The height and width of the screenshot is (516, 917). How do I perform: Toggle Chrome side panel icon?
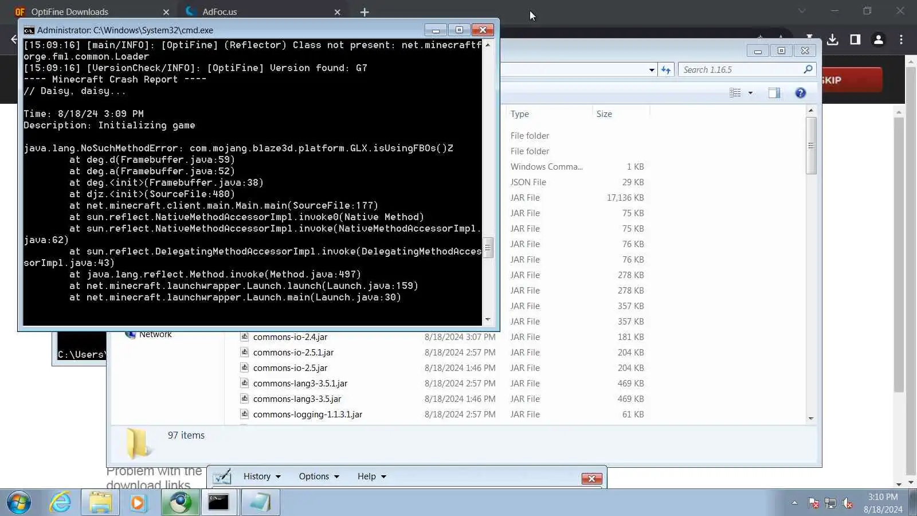(x=855, y=40)
